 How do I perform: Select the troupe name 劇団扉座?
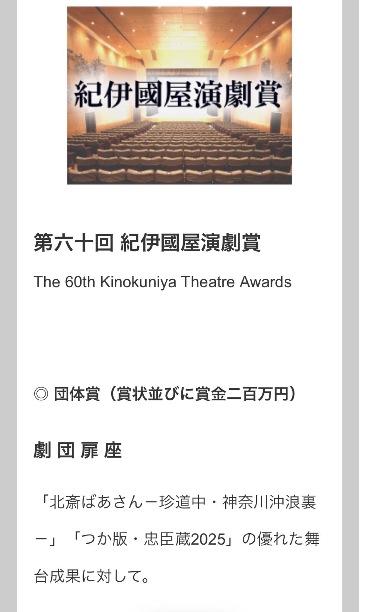(x=78, y=451)
